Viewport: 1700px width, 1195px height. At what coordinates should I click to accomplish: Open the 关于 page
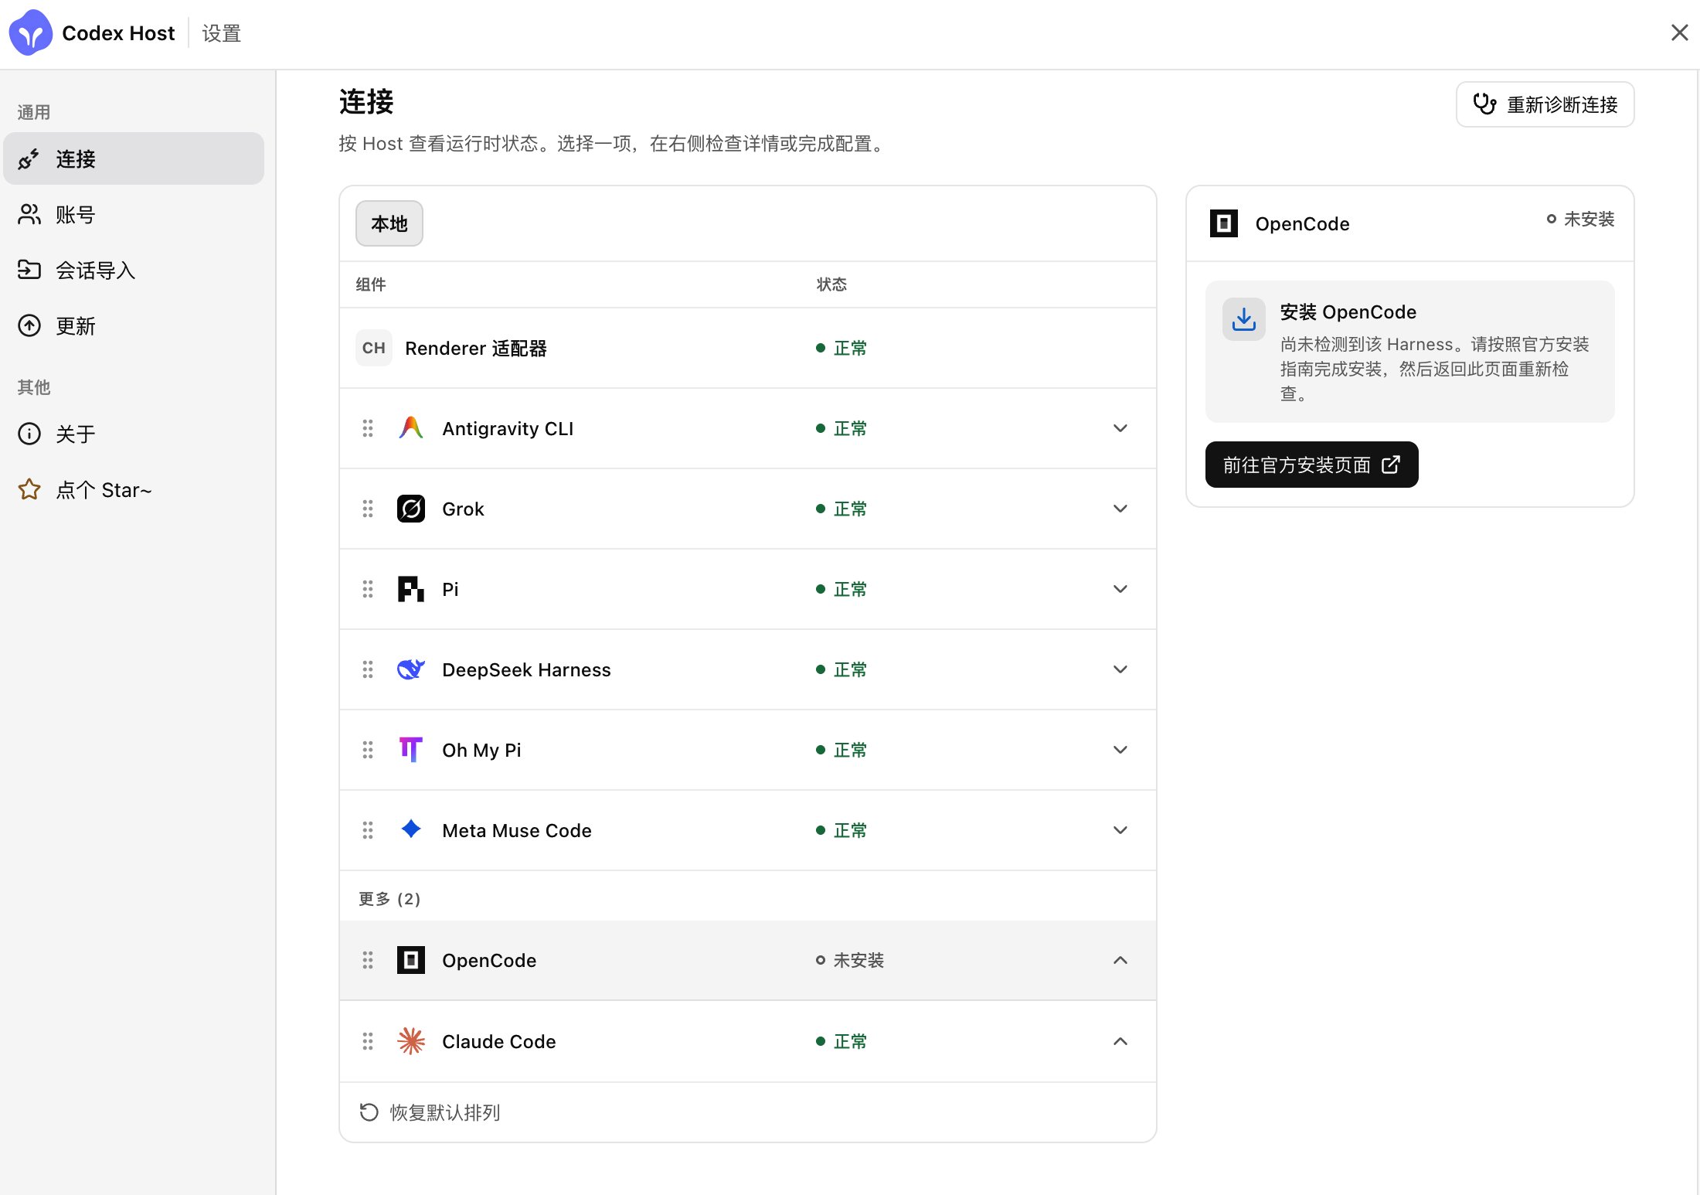pyautogui.click(x=134, y=434)
